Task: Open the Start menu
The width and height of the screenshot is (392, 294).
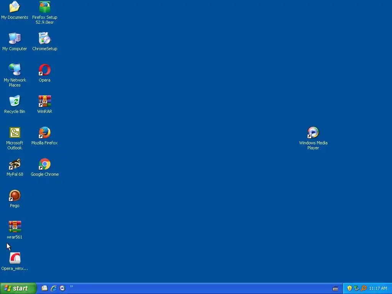Action: pos(18,288)
